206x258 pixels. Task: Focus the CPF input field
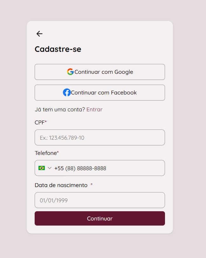[100, 137]
